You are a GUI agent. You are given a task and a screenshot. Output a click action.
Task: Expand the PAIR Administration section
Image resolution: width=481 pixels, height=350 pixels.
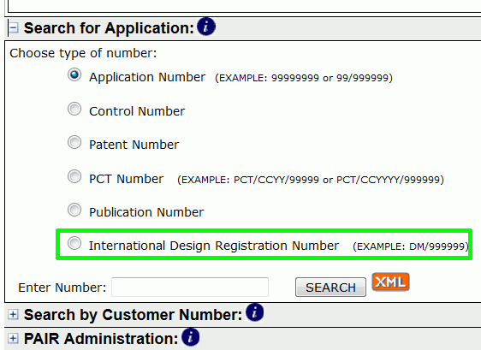tap(13, 338)
